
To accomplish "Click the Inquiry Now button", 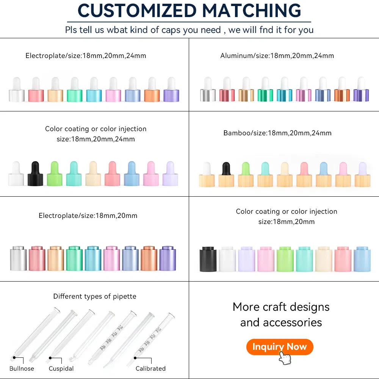I will coord(279,347).
